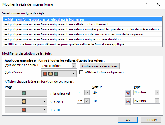Expand the second Nombre type dropdown

point(147,101)
